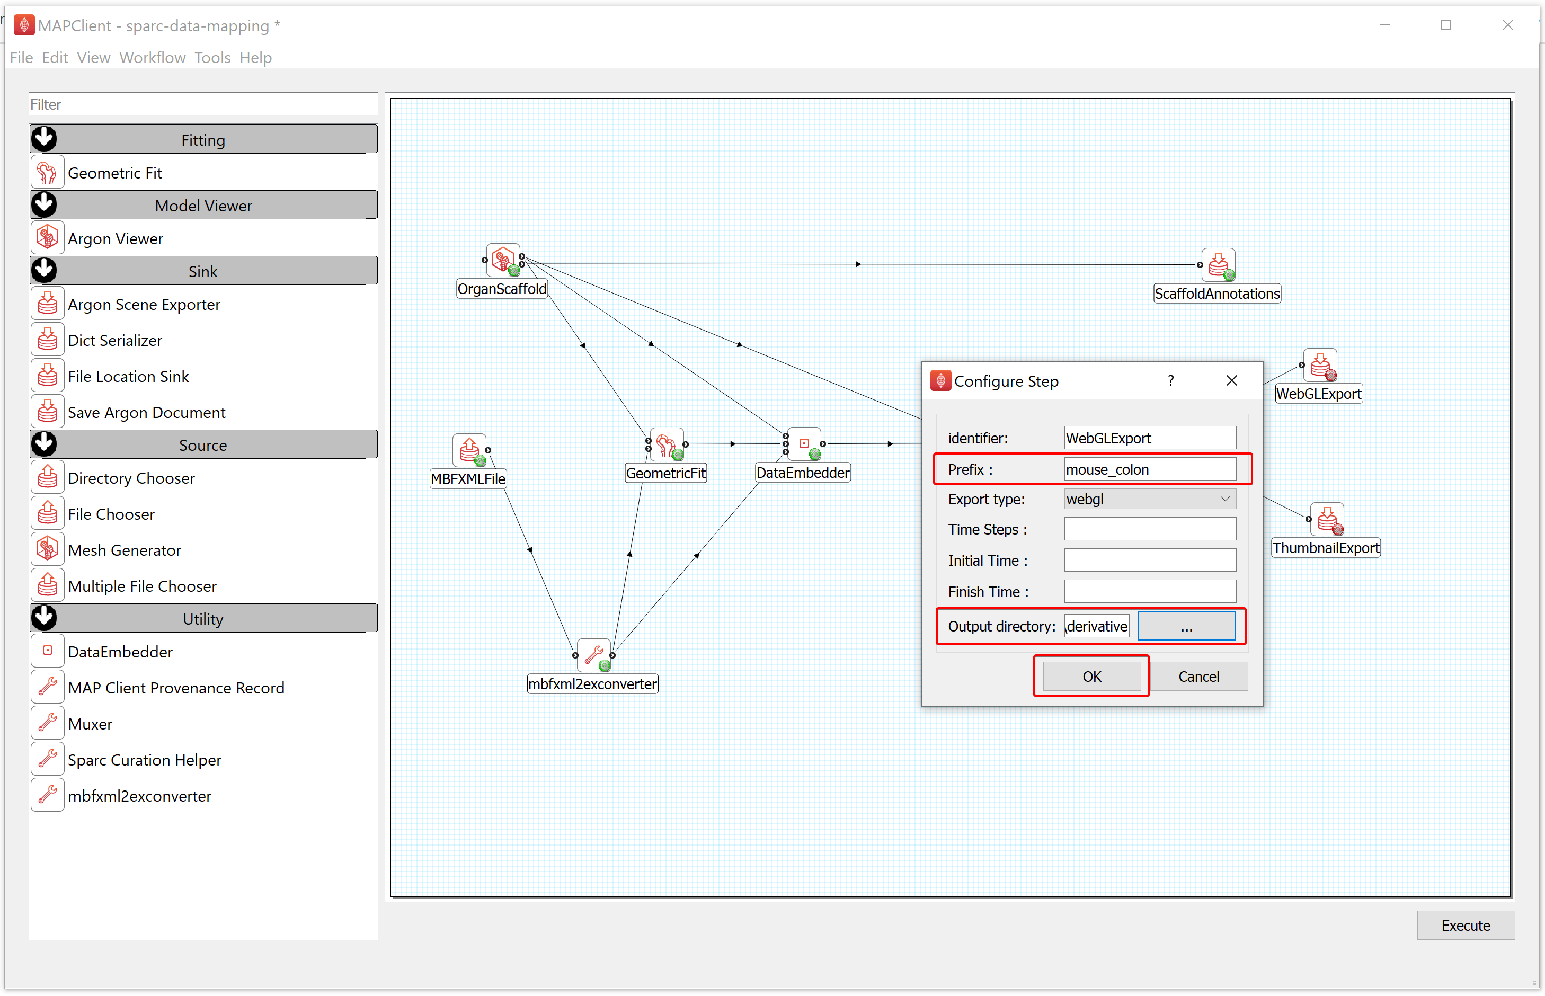This screenshot has width=1545, height=996.
Task: Pick the DataEmbedder icon in Utility list
Action: tap(47, 651)
